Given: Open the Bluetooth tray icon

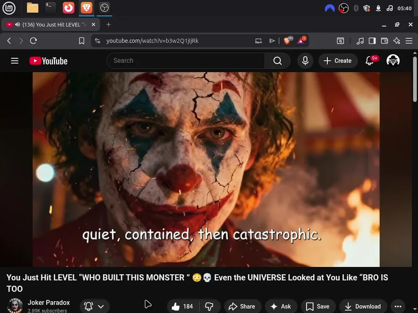Looking at the screenshot, I should (356, 9).
